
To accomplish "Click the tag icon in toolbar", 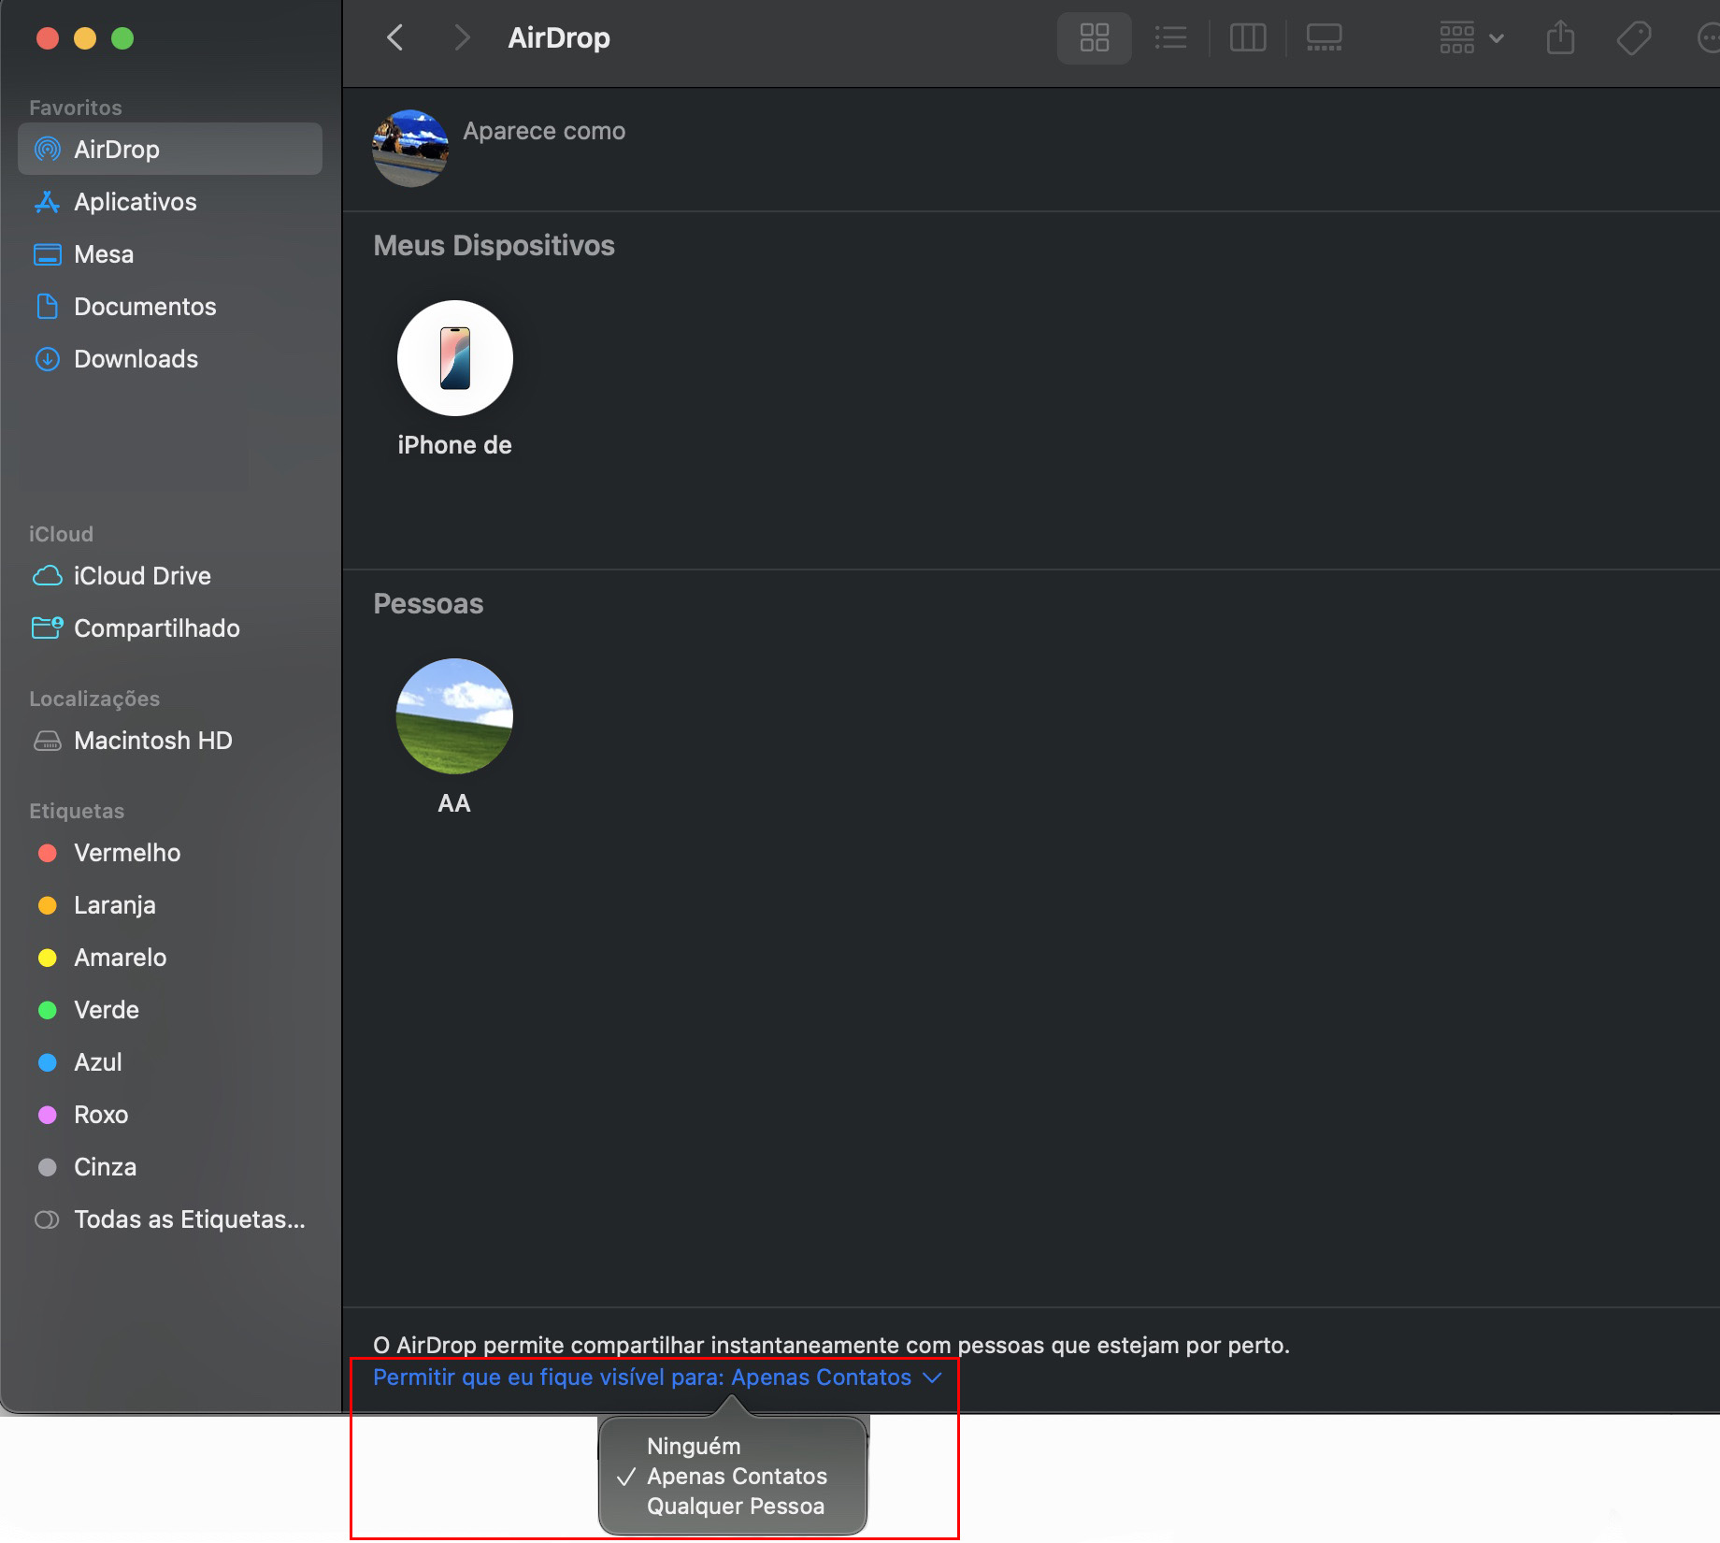I will (x=1633, y=38).
